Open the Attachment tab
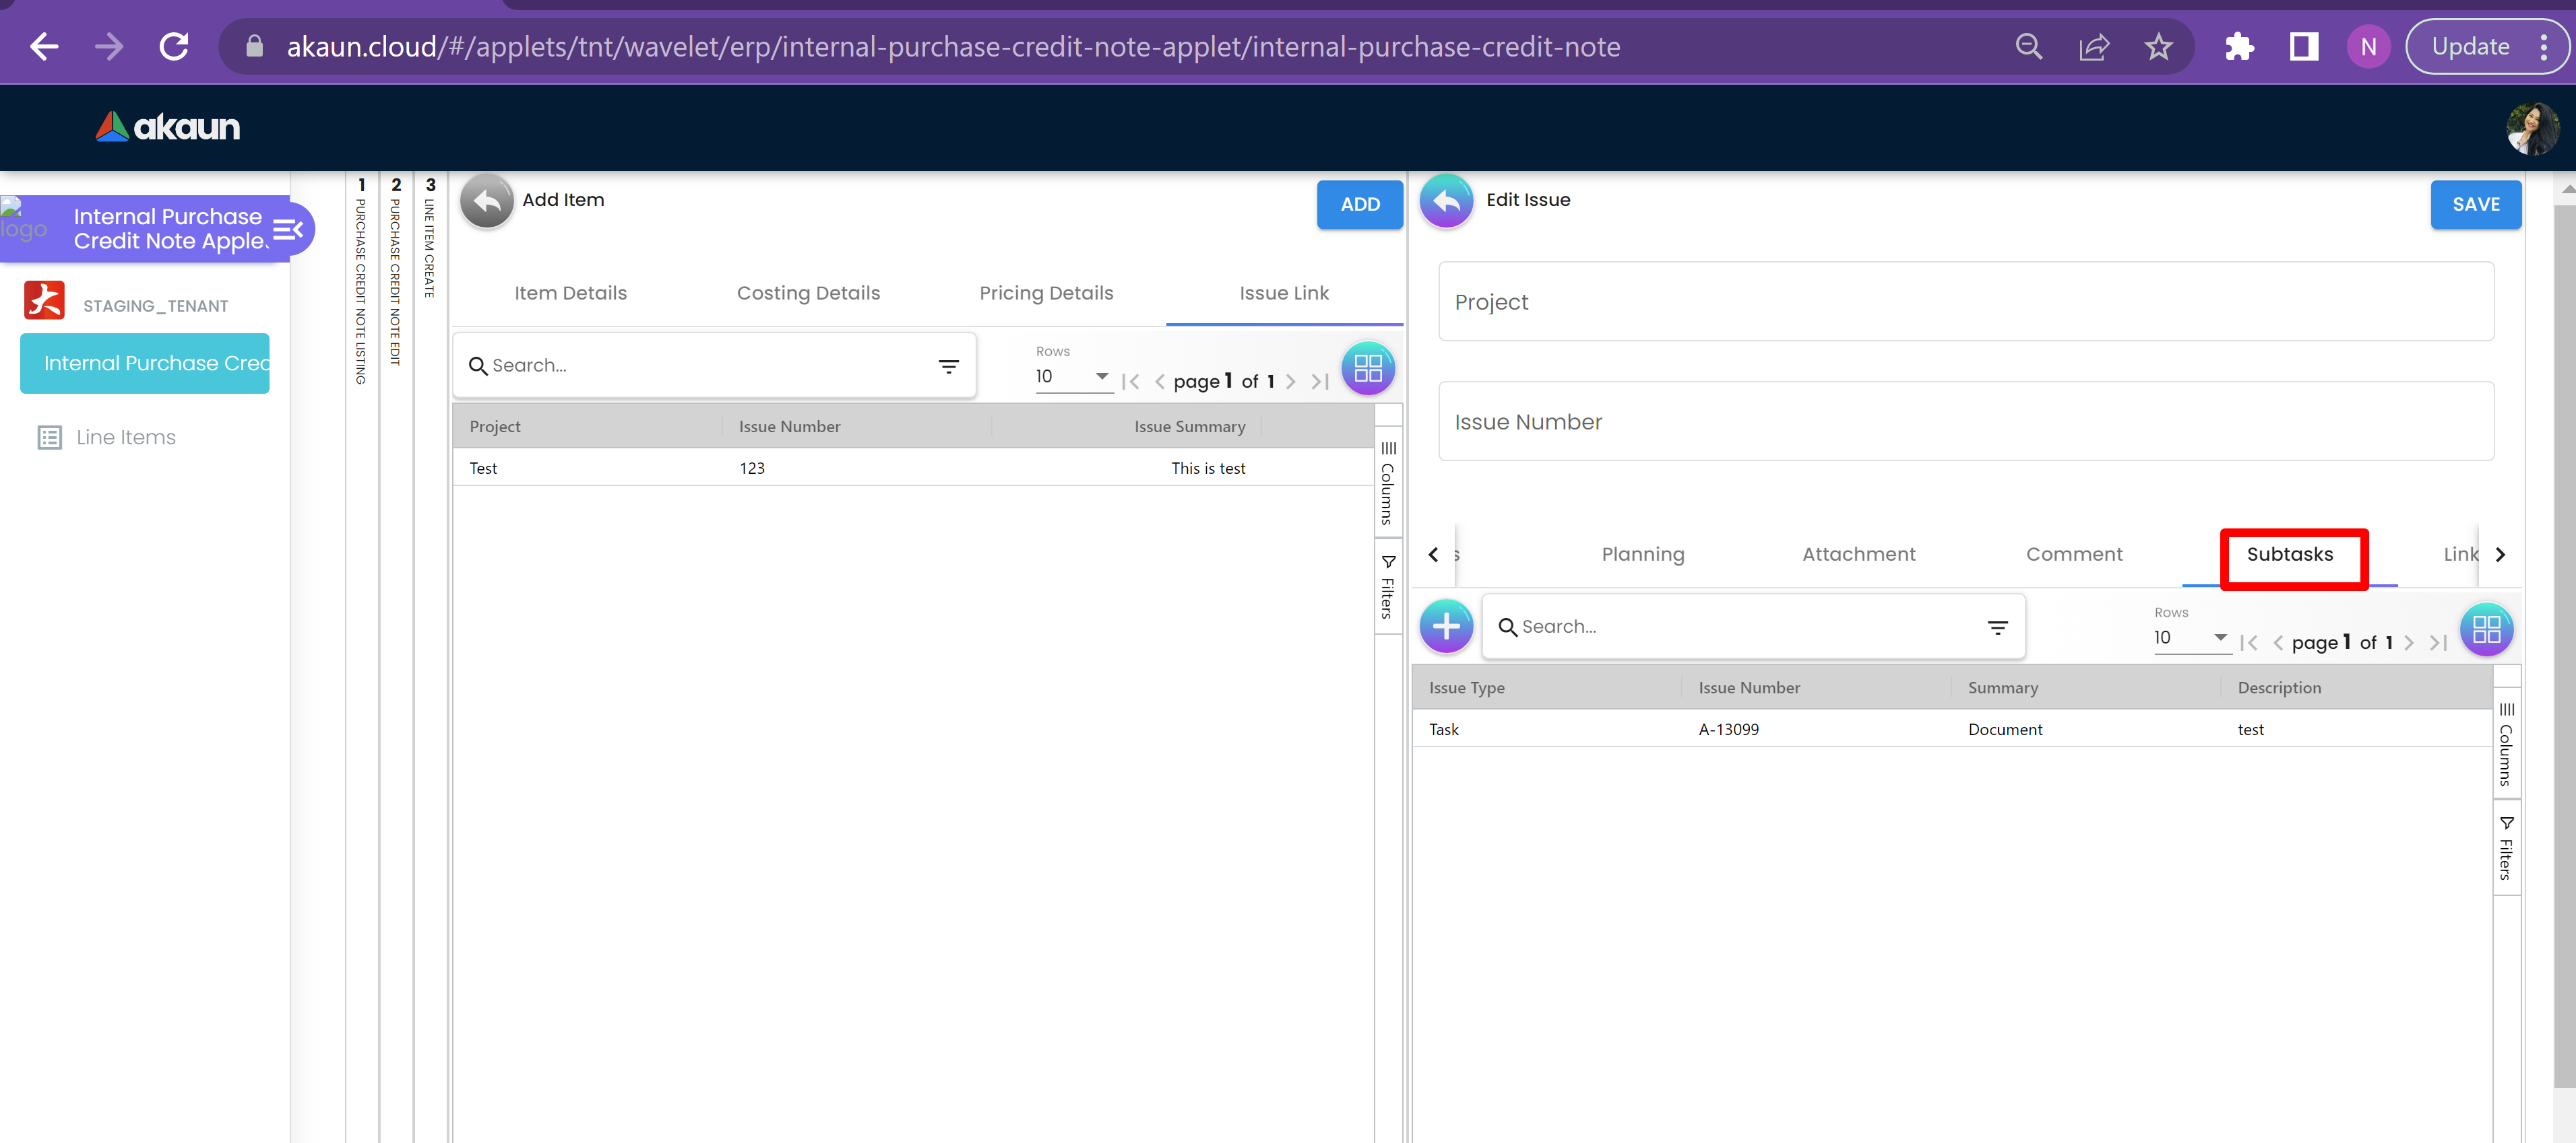Viewport: 2576px width, 1143px height. [1858, 555]
